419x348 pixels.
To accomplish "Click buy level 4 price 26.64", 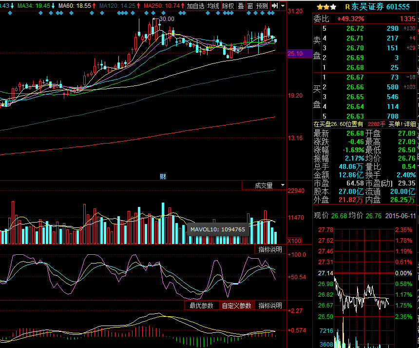I will (x=355, y=106).
